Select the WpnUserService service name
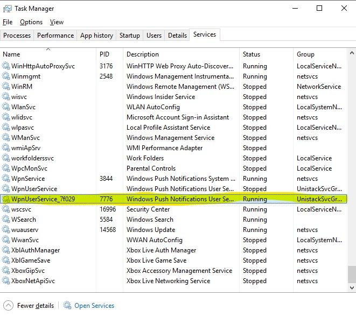This screenshot has width=356, height=317. click(x=34, y=189)
